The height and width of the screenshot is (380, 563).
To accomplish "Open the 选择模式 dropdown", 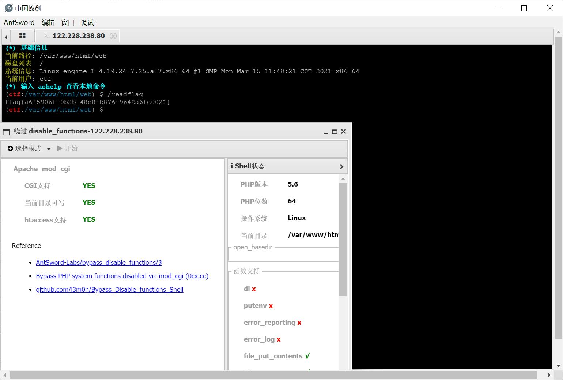I will point(29,148).
